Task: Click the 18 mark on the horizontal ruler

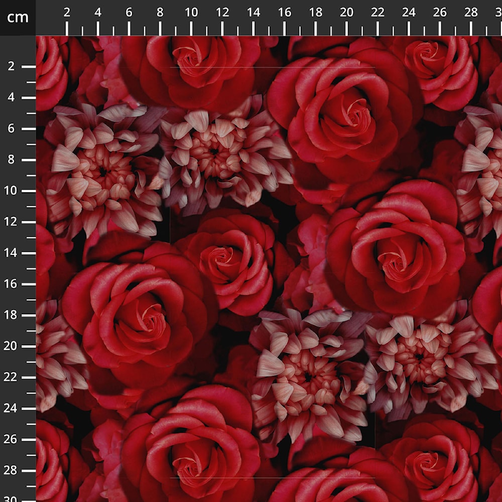Action: (316, 13)
